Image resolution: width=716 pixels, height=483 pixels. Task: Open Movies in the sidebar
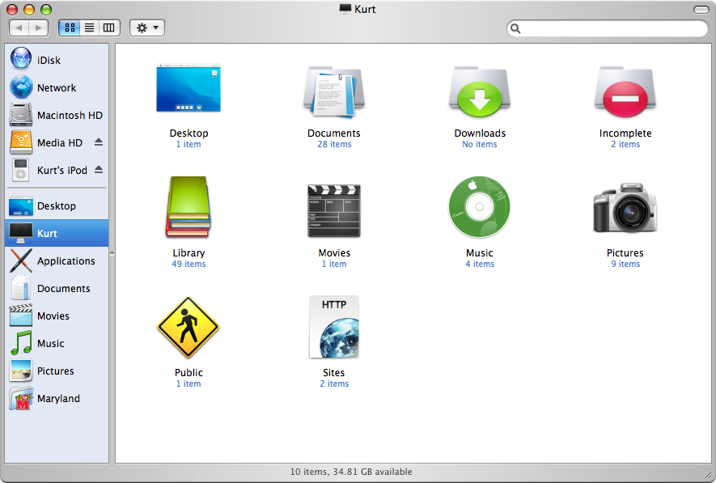(57, 316)
